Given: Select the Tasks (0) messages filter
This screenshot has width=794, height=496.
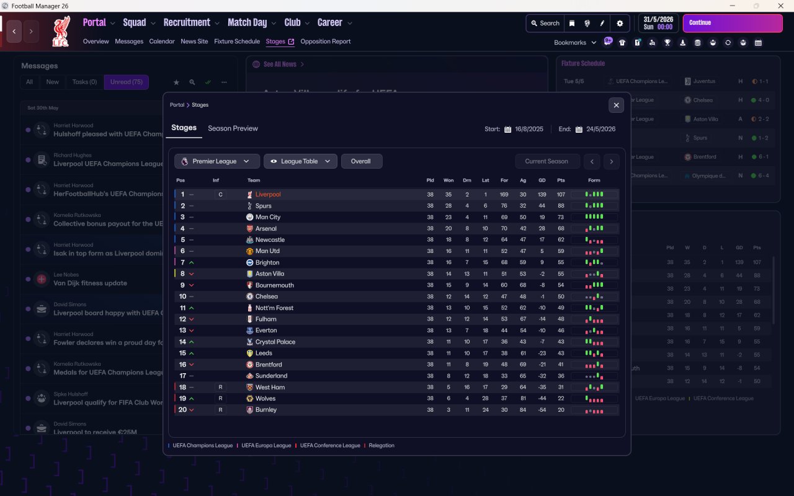Looking at the screenshot, I should [84, 82].
